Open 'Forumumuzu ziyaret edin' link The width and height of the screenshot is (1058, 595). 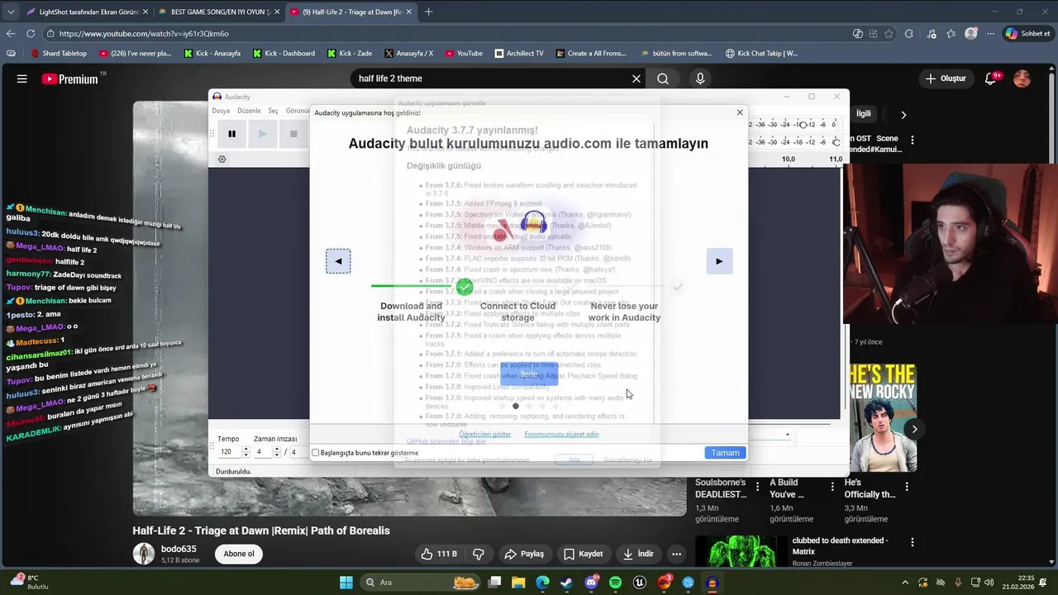tap(561, 434)
